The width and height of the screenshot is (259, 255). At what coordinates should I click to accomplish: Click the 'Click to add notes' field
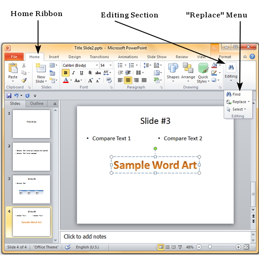(x=155, y=237)
